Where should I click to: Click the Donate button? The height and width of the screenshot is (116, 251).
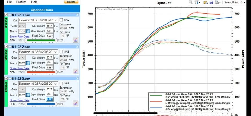71,2
